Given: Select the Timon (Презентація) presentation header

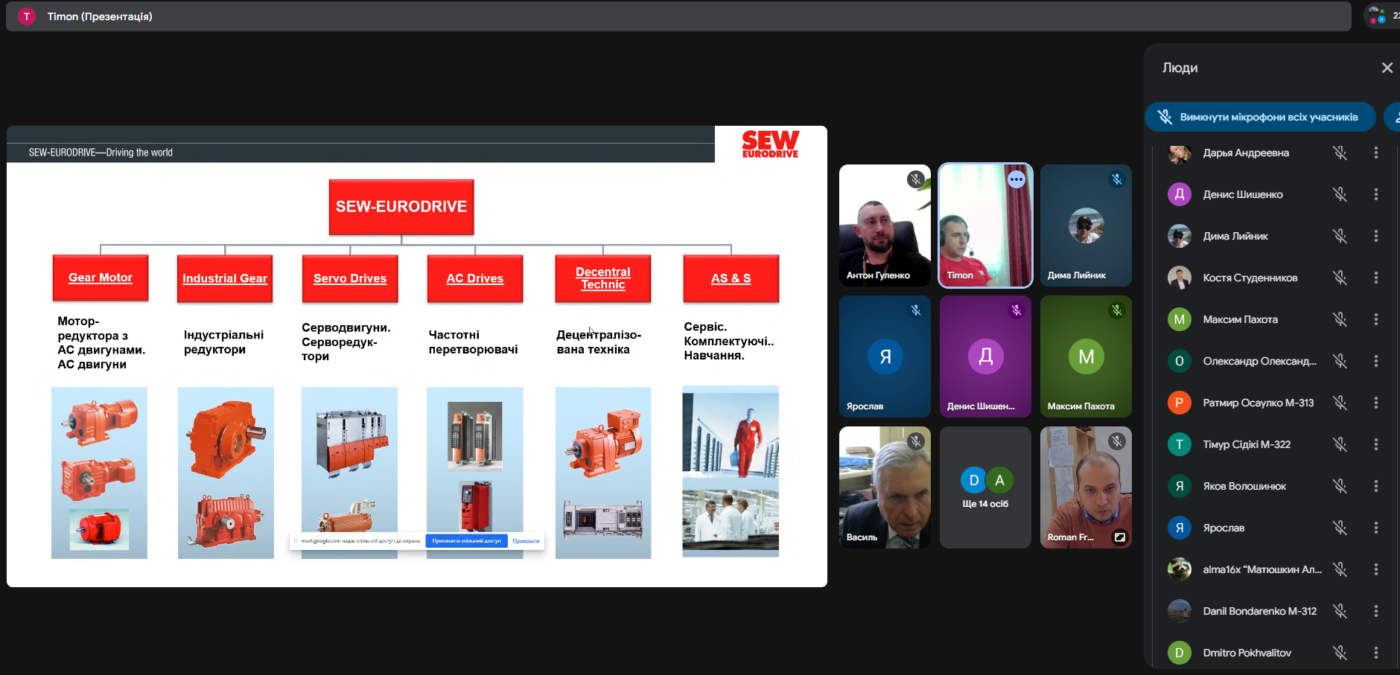Looking at the screenshot, I should 100,16.
